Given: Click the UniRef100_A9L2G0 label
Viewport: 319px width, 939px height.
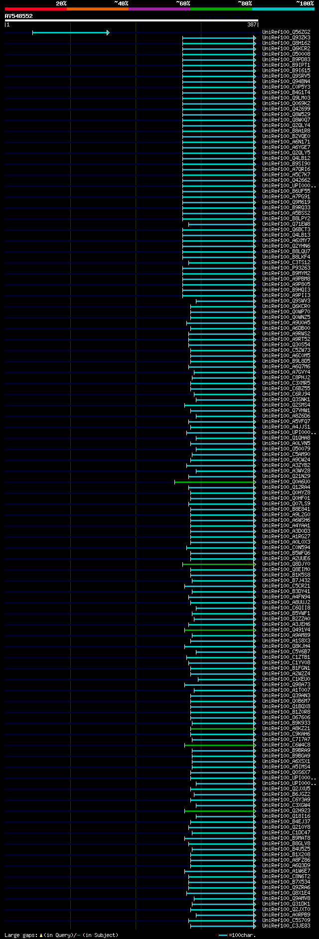Looking at the screenshot, I should pyautogui.click(x=286, y=515).
